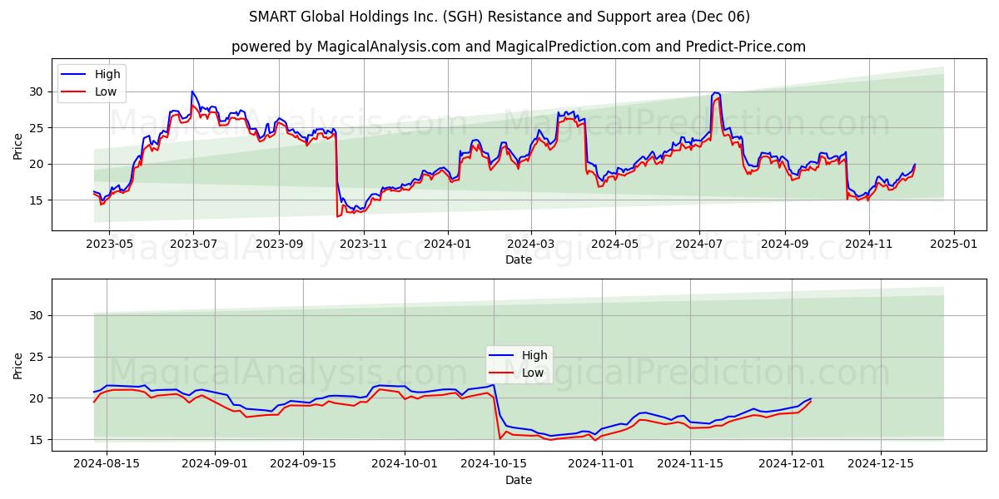This screenshot has height=499, width=999.
Task: Click the 'Date' label under bottom chart
Action: [519, 480]
